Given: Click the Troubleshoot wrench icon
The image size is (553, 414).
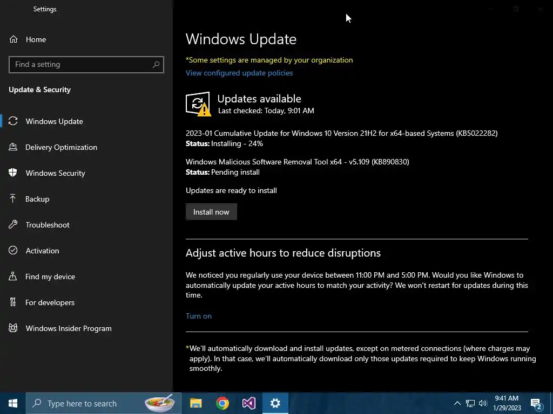Looking at the screenshot, I should point(13,224).
